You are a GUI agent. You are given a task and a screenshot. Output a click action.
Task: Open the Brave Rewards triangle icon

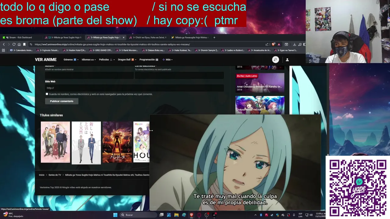pos(278,44)
